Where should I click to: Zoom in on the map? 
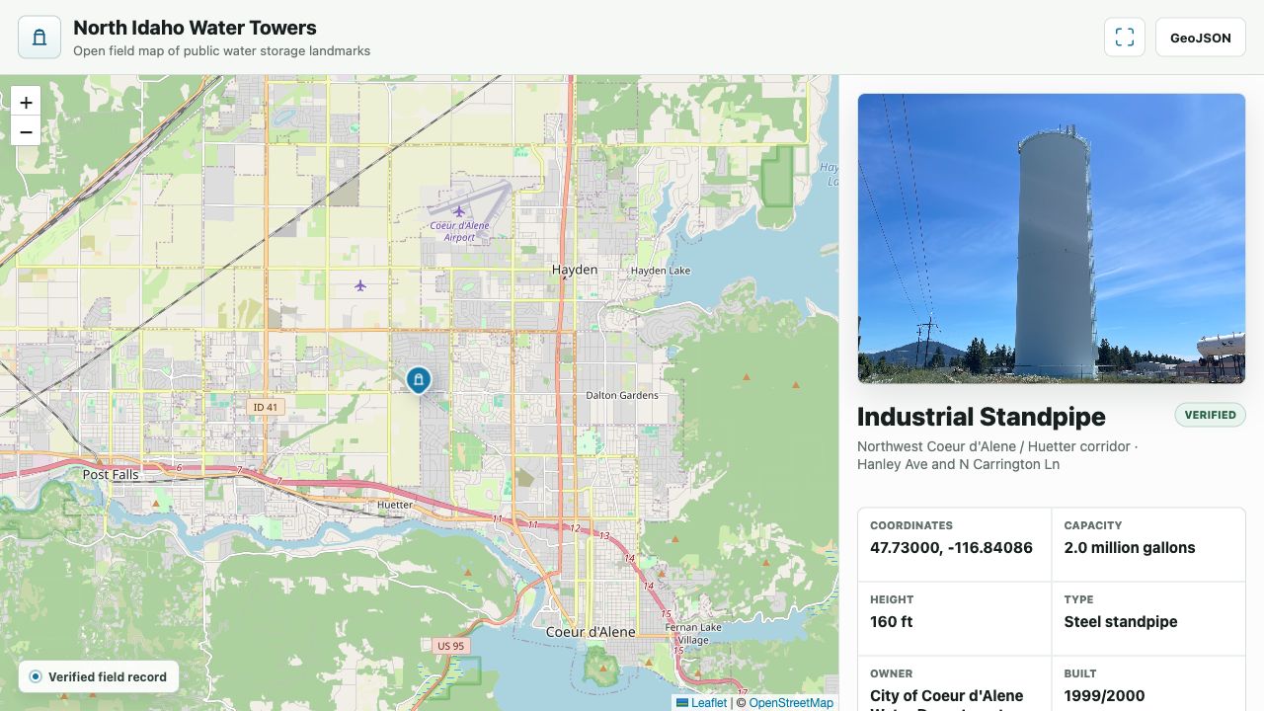[x=26, y=102]
